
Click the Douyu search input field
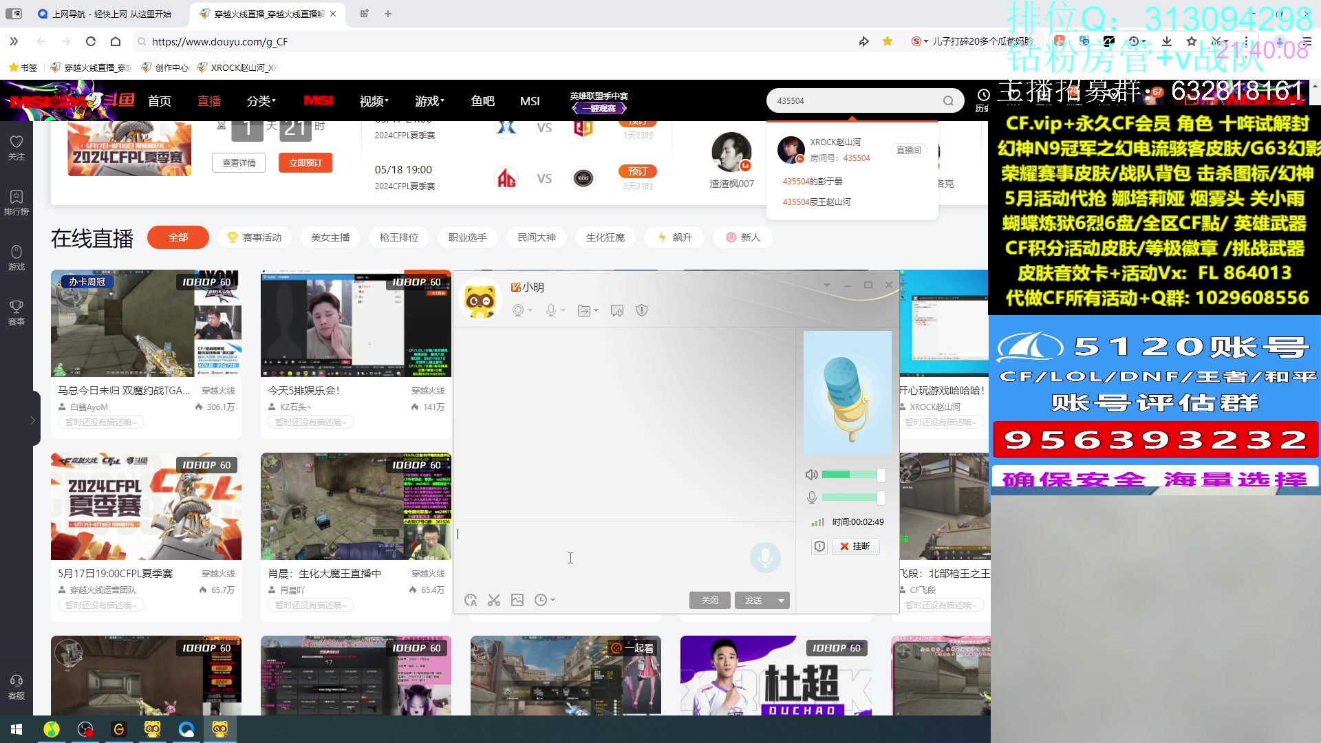tap(857, 101)
